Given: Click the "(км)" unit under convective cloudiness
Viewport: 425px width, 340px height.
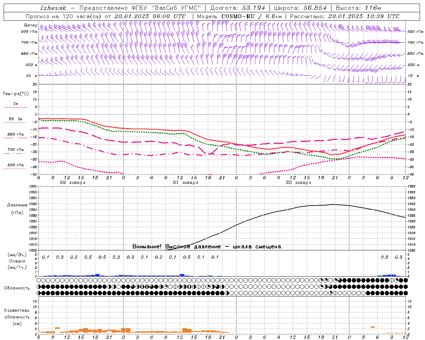Looking at the screenshot, I should (17, 323).
